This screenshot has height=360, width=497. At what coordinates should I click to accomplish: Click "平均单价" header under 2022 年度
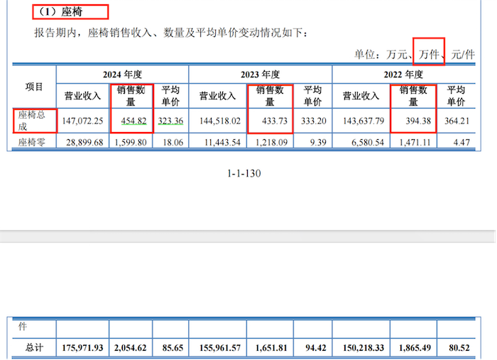456,96
